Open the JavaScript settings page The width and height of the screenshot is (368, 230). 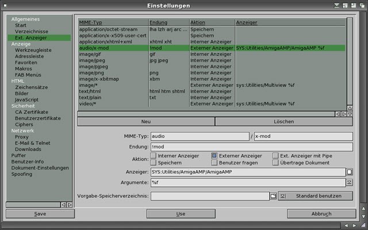(26, 99)
